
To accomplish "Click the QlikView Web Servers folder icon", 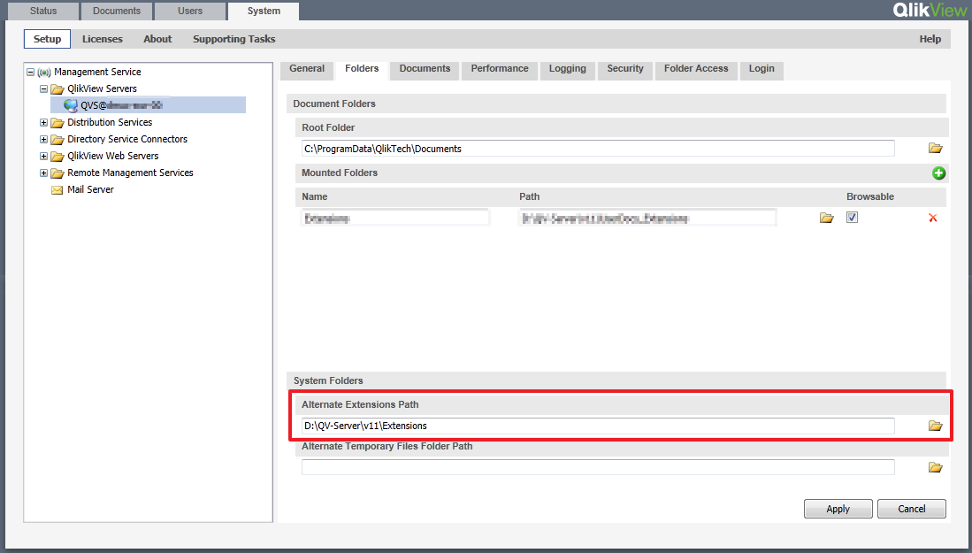I will point(57,156).
